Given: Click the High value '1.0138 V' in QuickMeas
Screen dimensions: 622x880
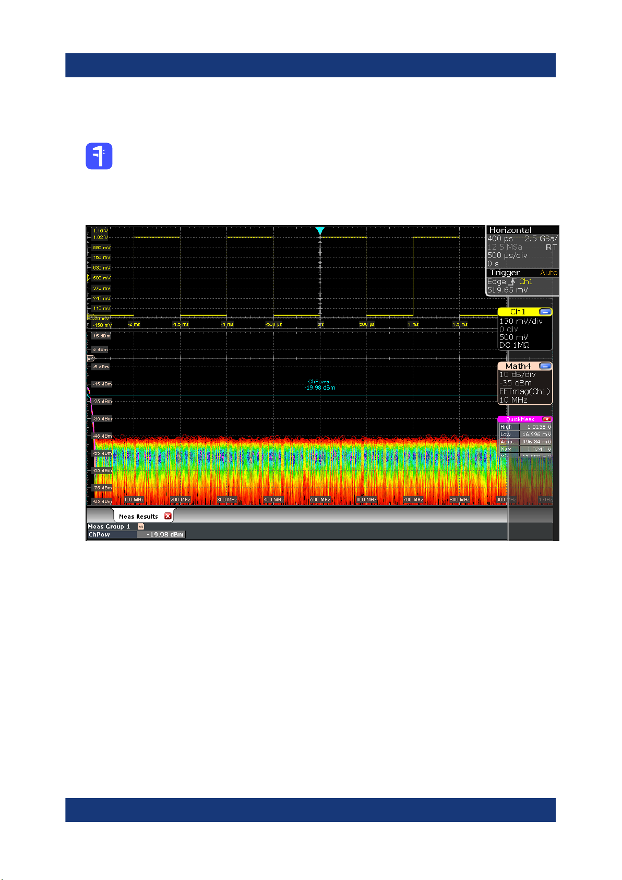Looking at the screenshot, I should [536, 427].
